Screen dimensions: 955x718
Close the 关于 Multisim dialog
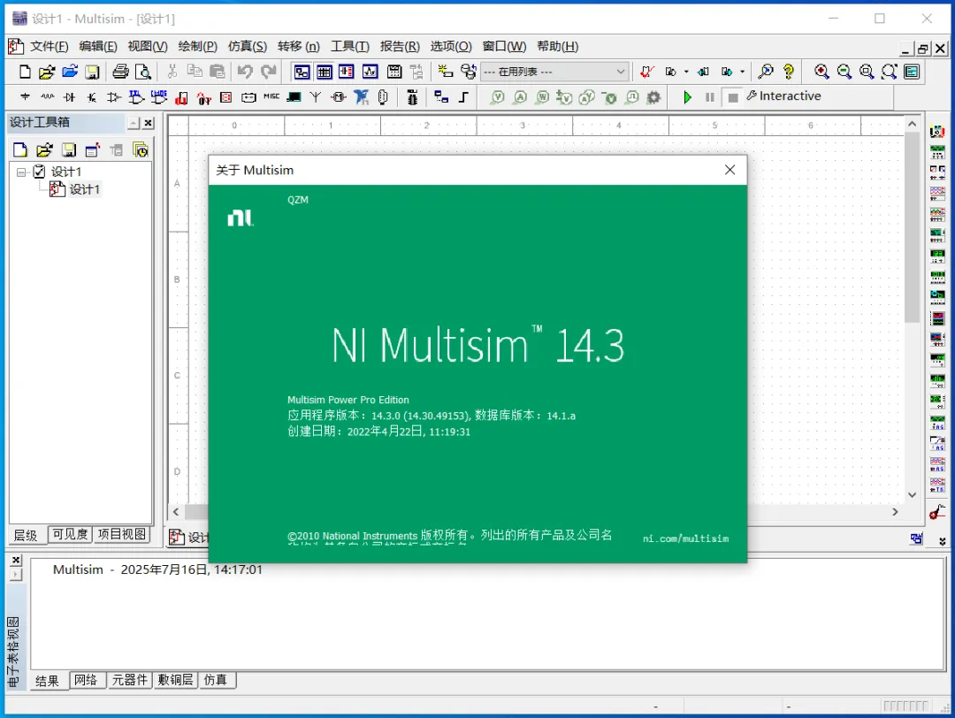tap(730, 170)
